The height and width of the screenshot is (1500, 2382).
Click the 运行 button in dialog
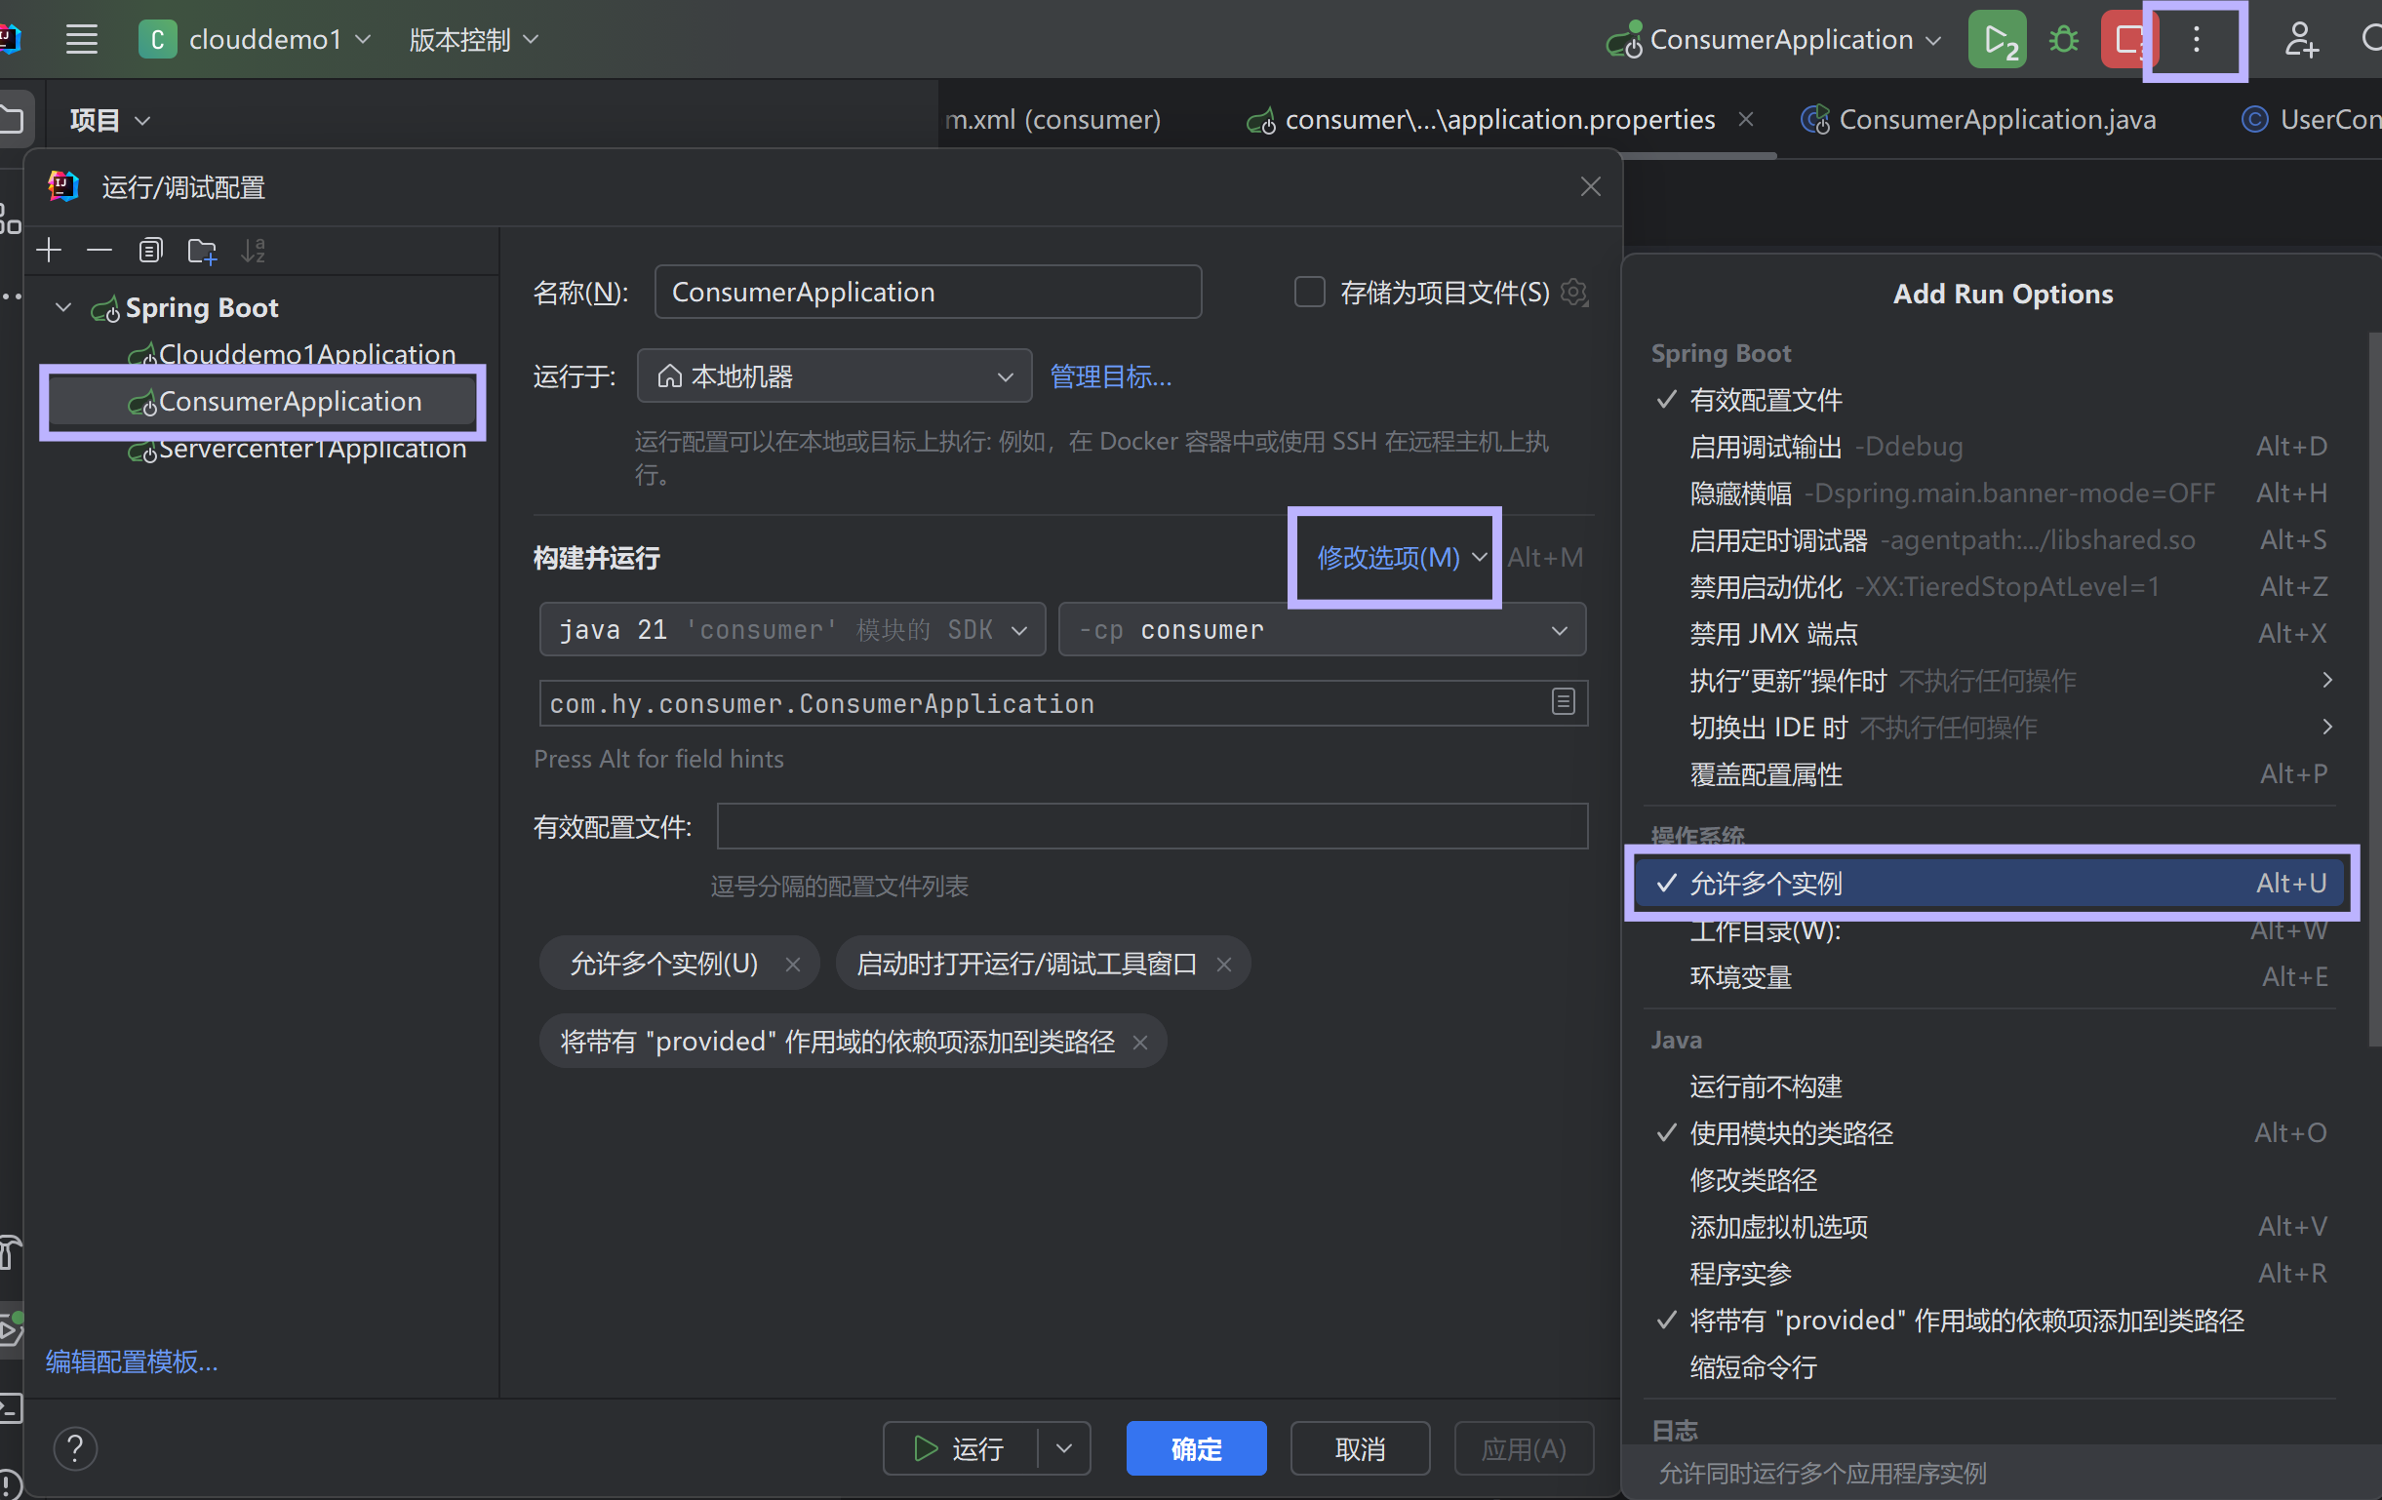(x=960, y=1448)
